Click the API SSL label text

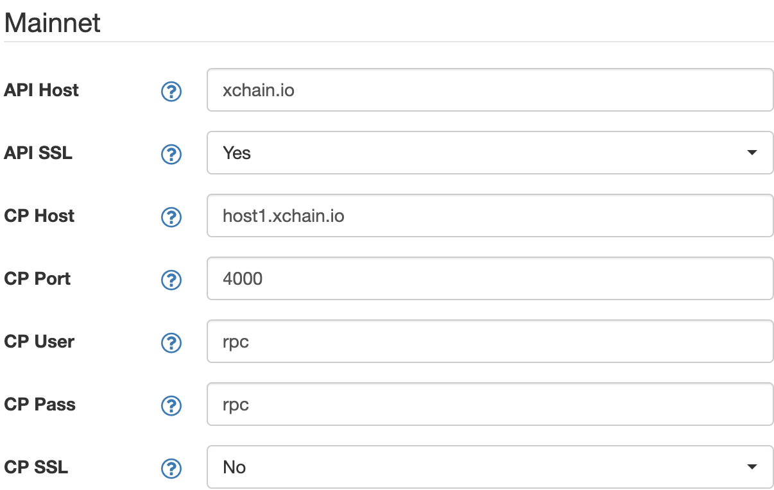38,153
